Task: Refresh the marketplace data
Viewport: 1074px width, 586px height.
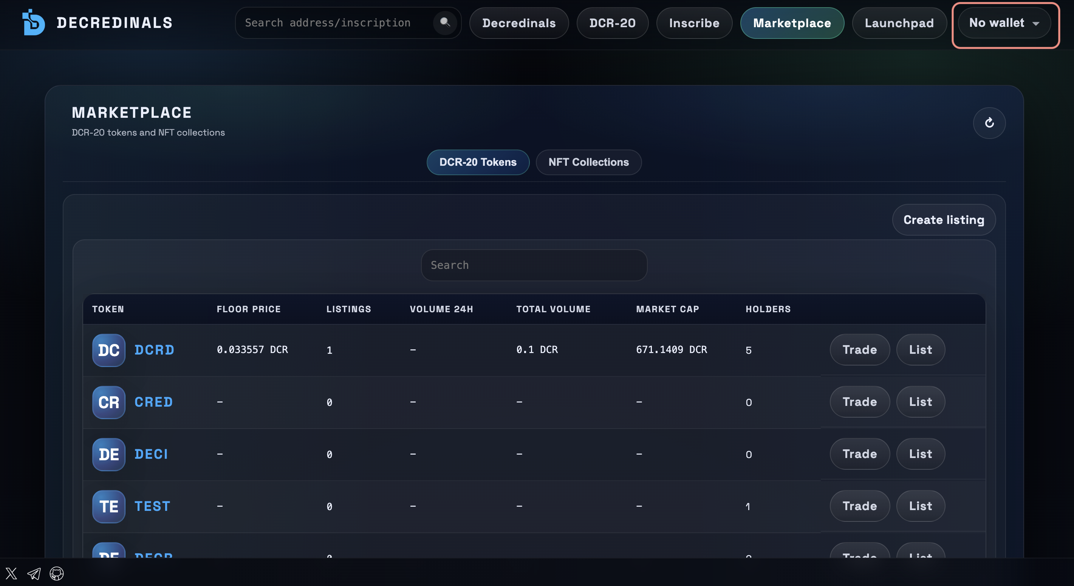Action: 989,123
